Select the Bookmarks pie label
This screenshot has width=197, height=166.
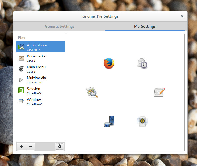(x=36, y=56)
